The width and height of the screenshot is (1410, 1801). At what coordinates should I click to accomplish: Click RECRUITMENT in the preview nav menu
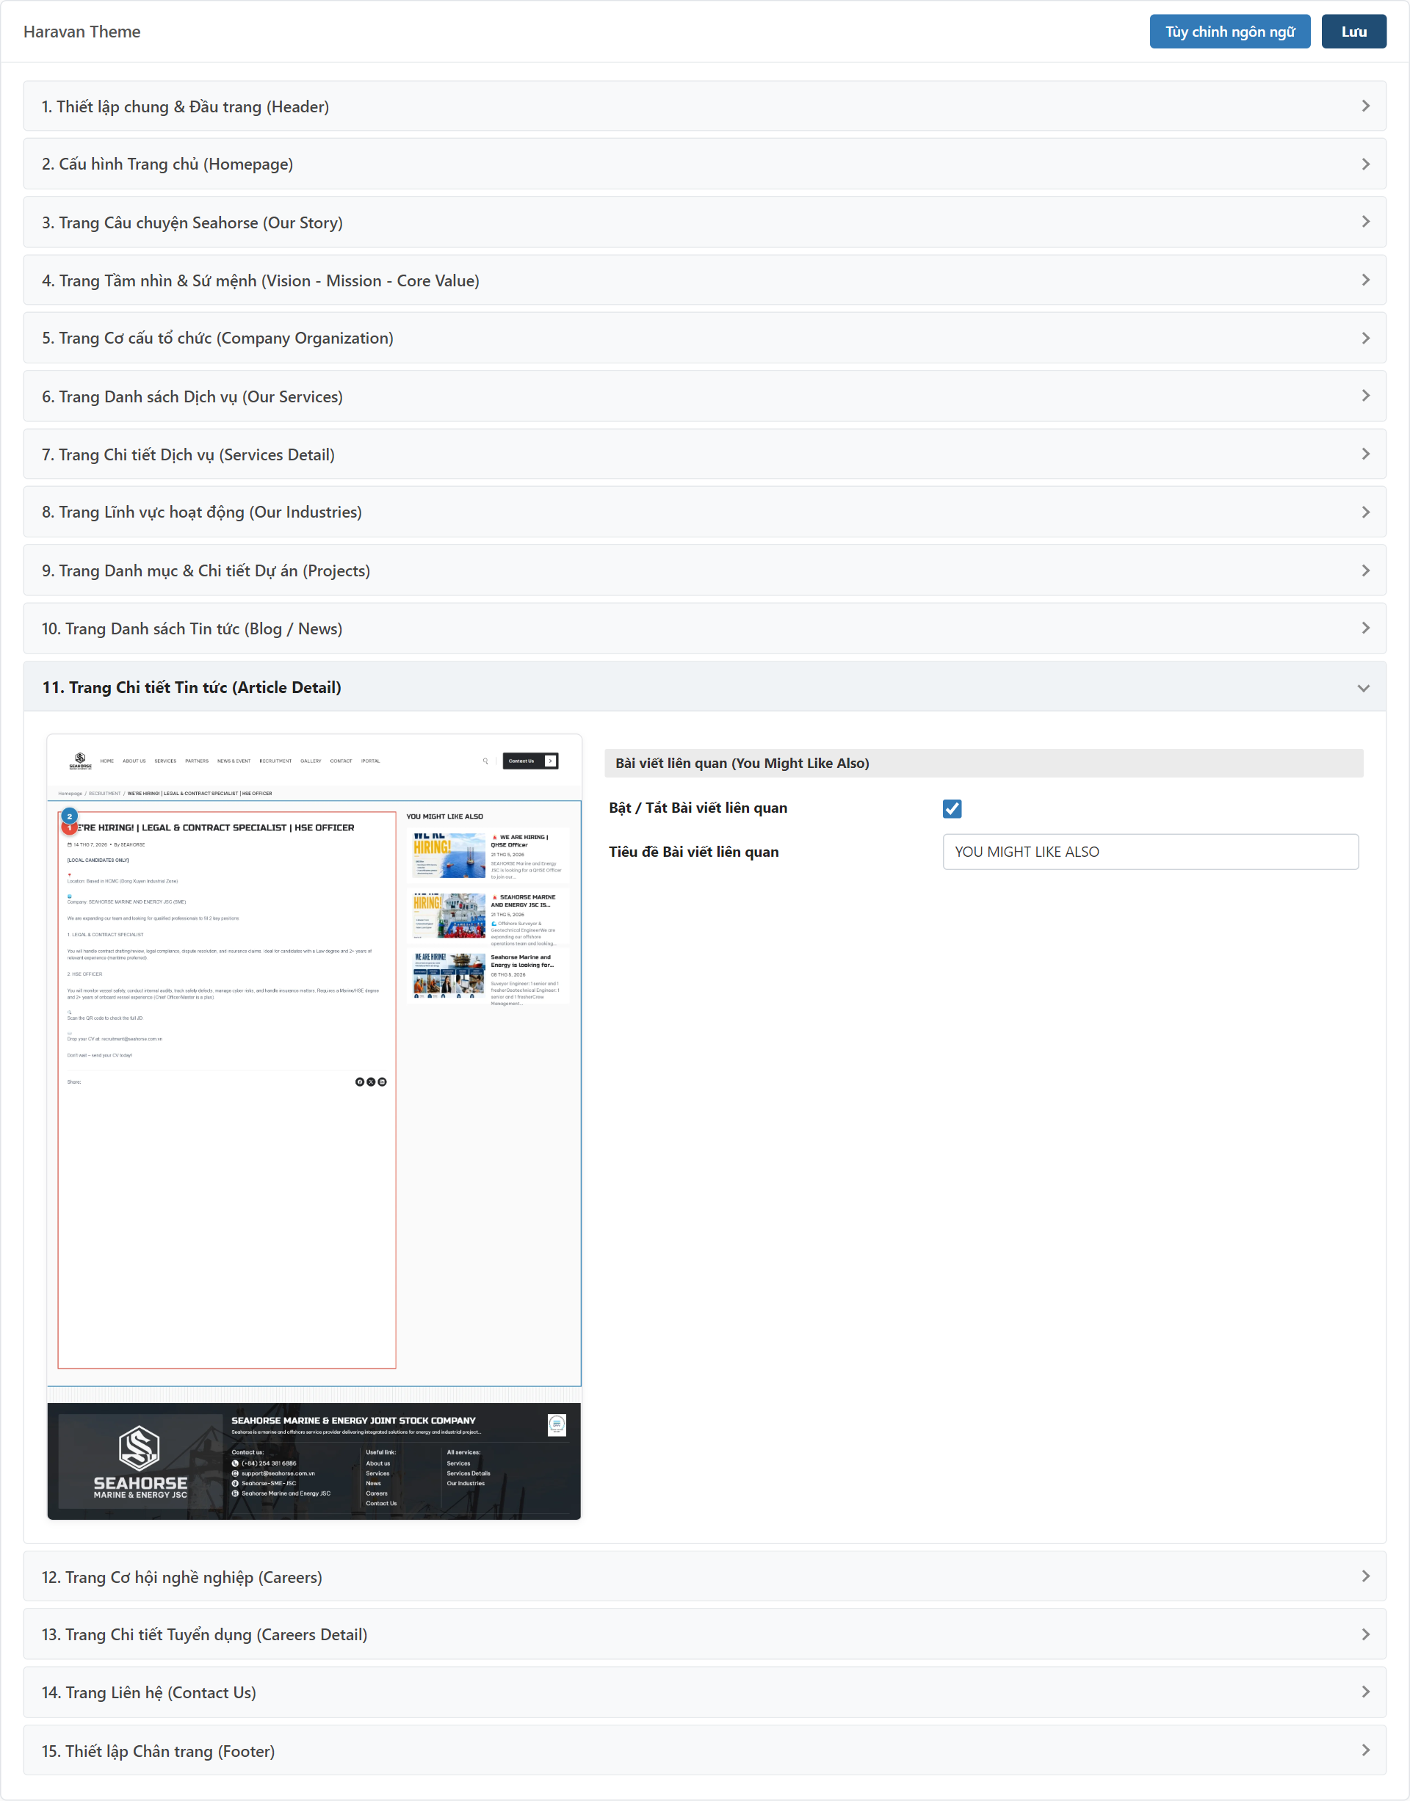[x=275, y=761]
